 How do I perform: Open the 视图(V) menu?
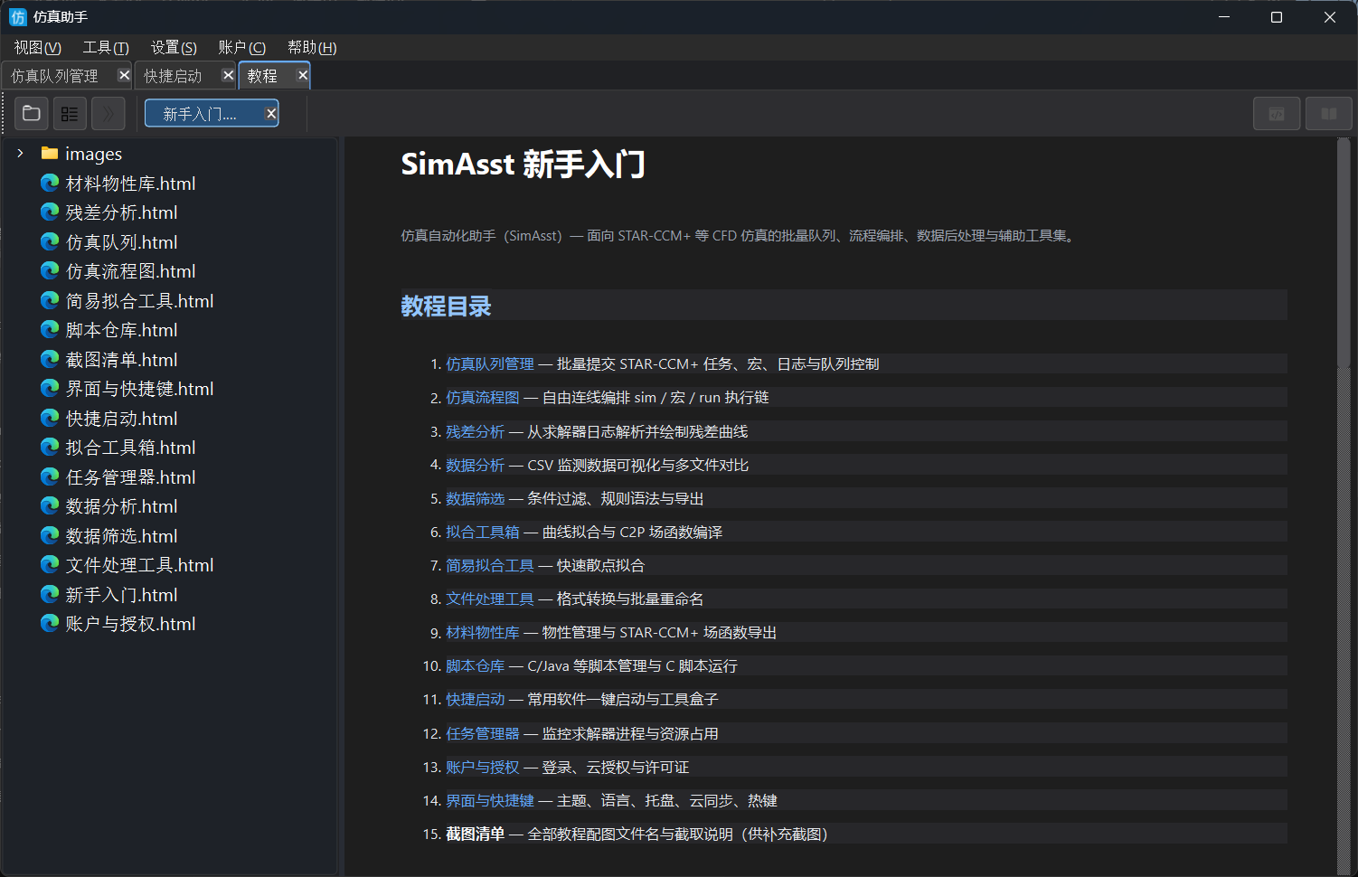click(x=38, y=47)
